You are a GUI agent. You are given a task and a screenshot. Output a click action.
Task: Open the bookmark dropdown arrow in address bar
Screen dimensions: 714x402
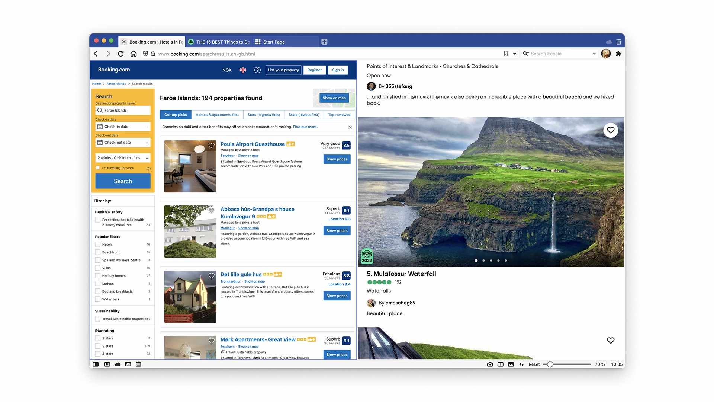click(x=515, y=54)
